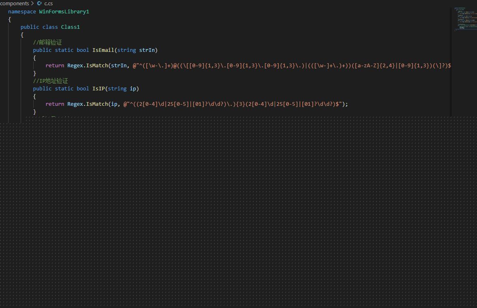Screen dimensions: 477x308
Task: Click the IP address regex pattern string
Action: pyautogui.click(x=235, y=104)
